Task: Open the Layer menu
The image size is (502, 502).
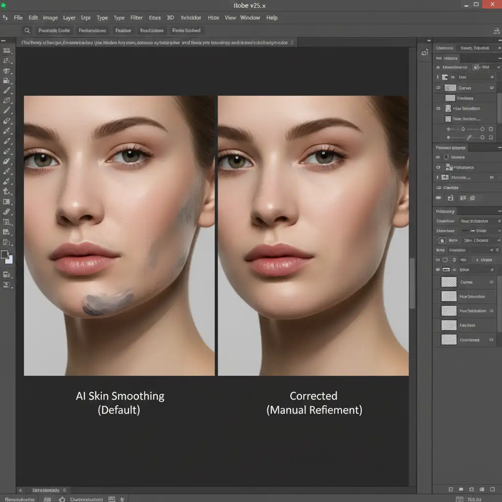Action: coord(69,18)
